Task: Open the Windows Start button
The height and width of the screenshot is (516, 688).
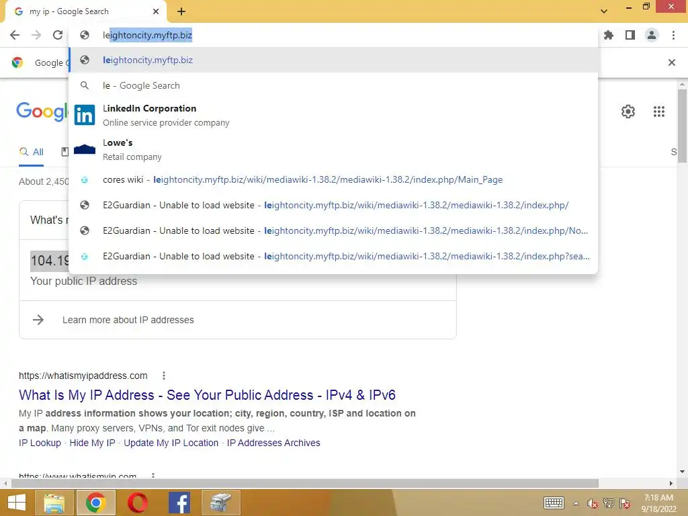Action: pyautogui.click(x=16, y=503)
